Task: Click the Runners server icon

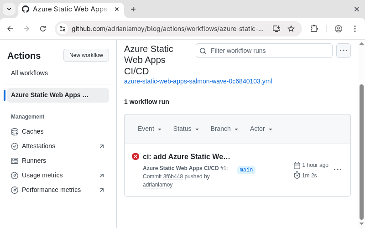Action: tap(15, 161)
